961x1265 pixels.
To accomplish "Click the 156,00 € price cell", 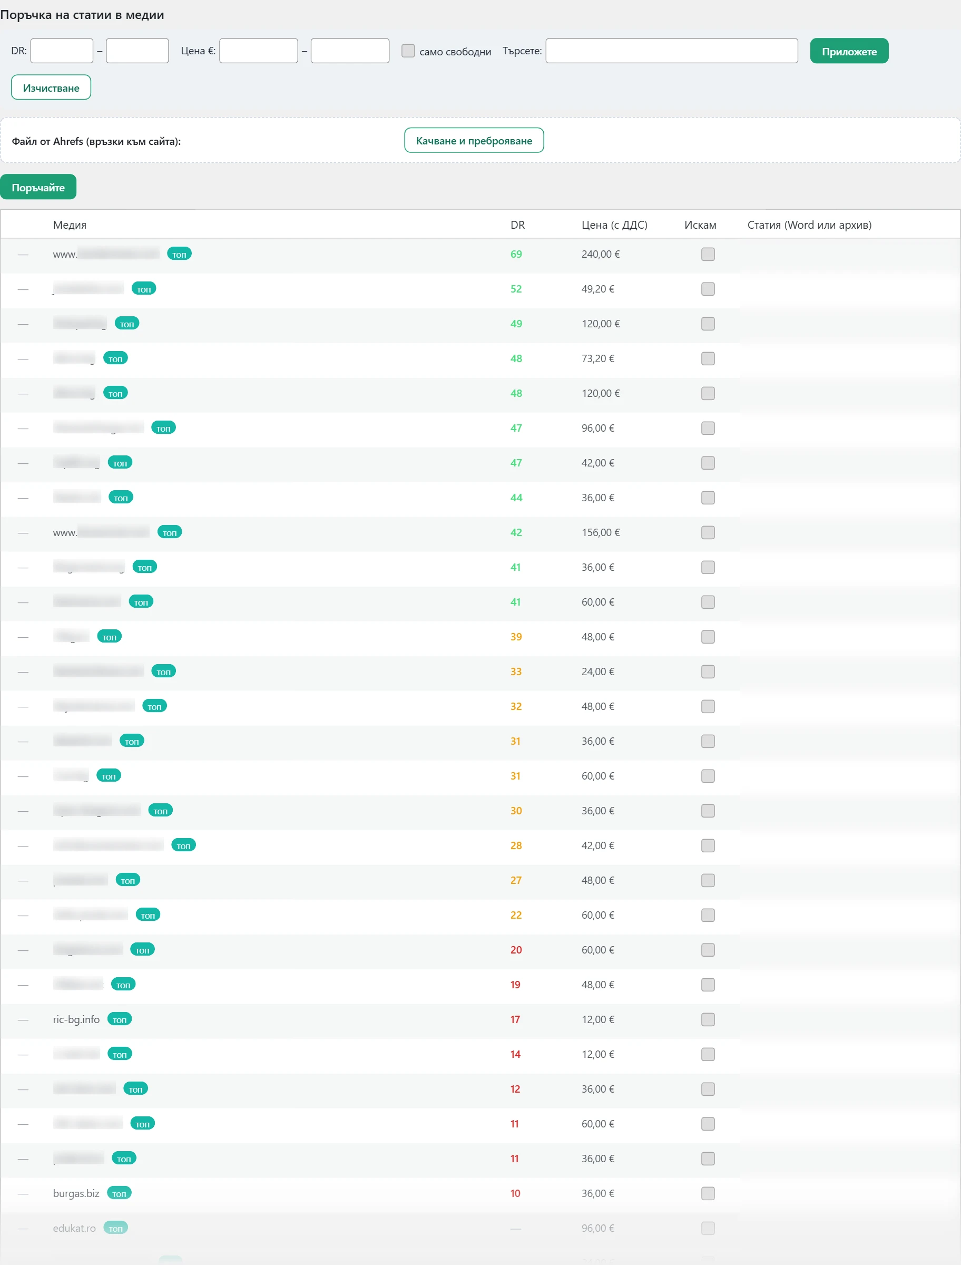I will 601,533.
